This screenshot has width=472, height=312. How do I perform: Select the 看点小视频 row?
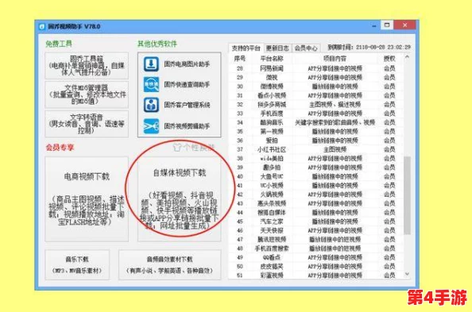[x=316, y=96]
